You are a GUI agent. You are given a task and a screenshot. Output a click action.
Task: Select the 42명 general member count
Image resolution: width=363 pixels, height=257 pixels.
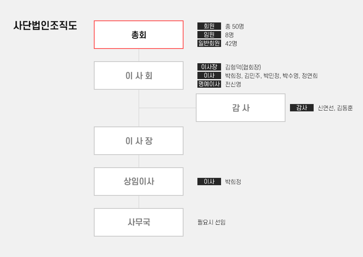[x=231, y=43]
